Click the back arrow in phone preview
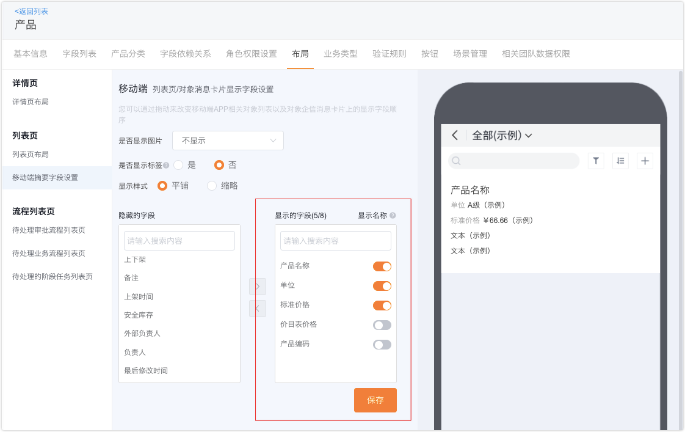The image size is (685, 432). coord(455,135)
